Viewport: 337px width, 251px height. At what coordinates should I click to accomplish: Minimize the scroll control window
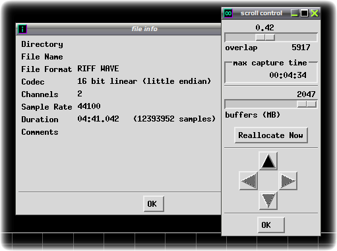(294, 13)
